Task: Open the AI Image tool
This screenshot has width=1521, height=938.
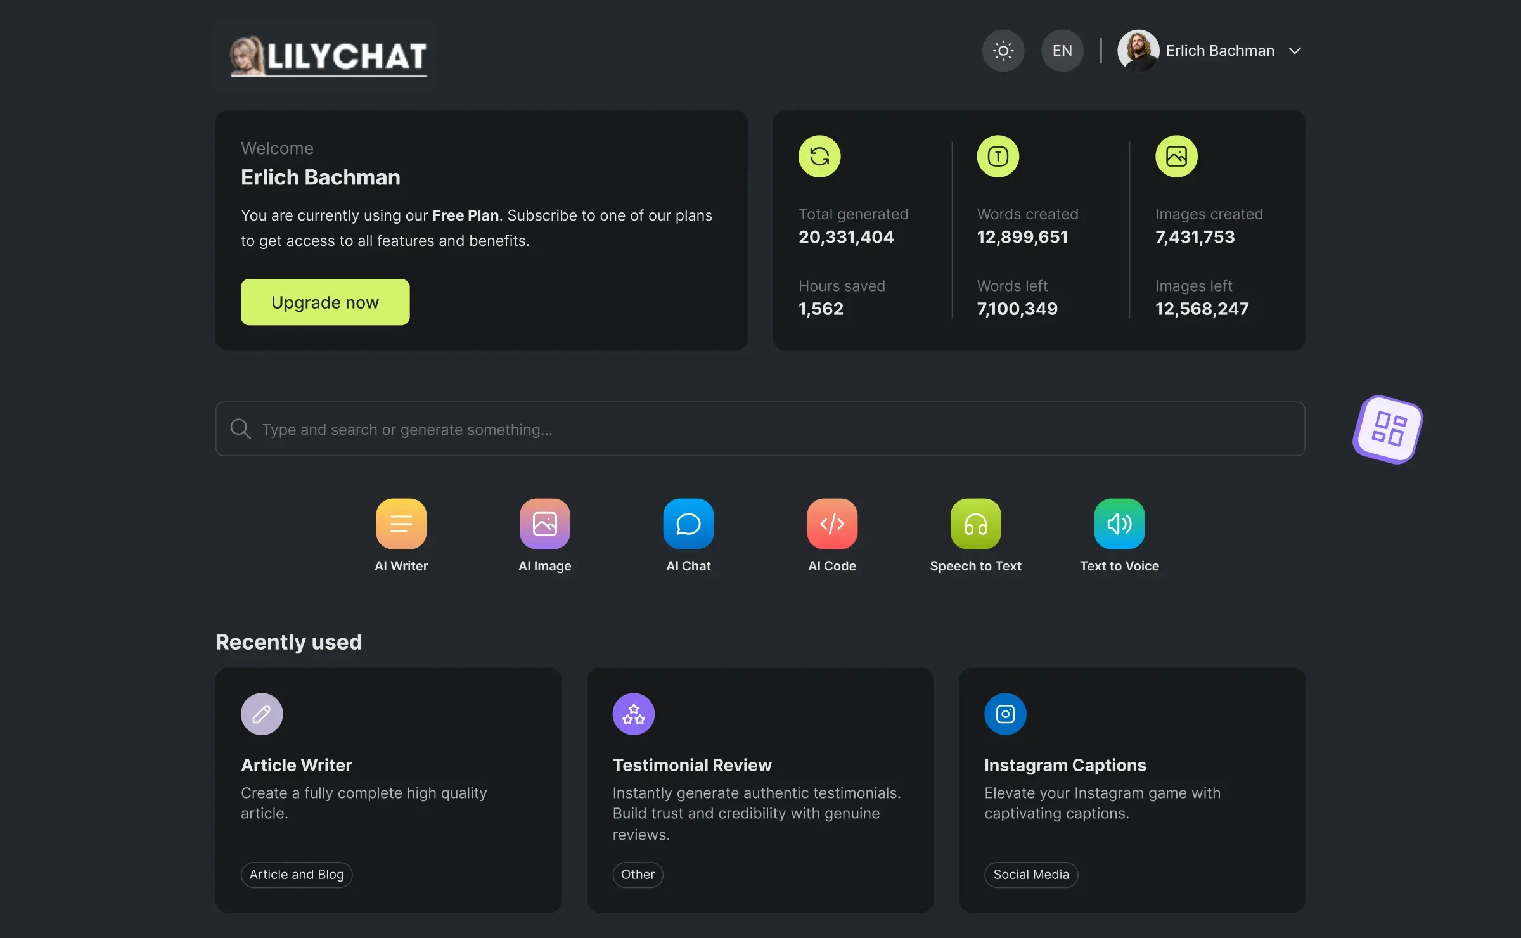Action: tap(544, 523)
